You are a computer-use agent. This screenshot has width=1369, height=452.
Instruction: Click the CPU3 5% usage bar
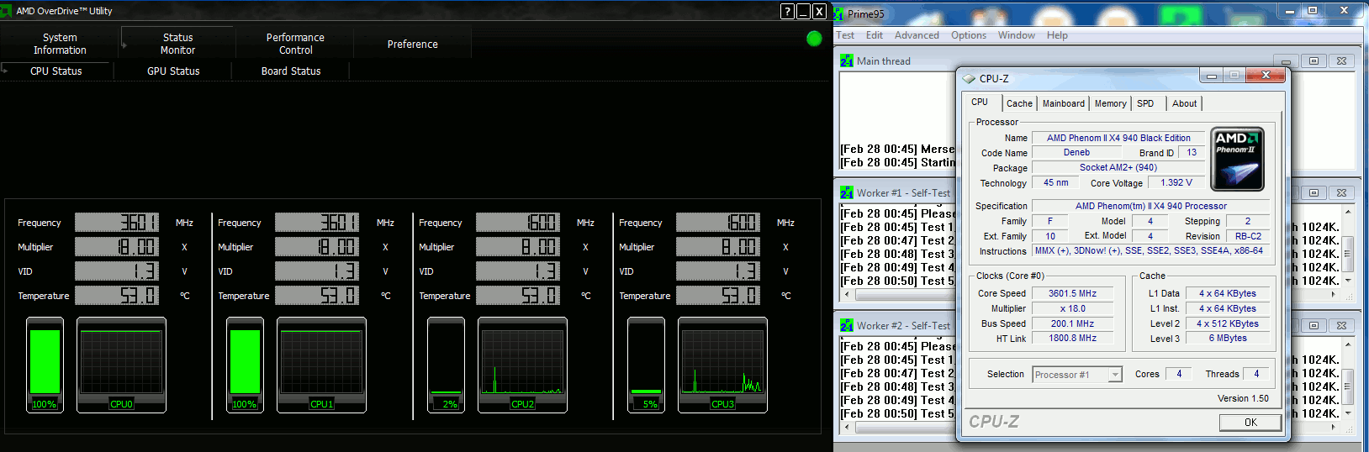(x=646, y=365)
